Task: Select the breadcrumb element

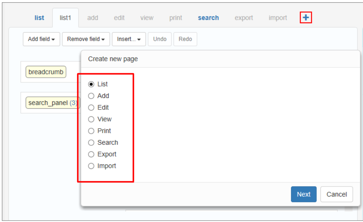Action: [46, 72]
